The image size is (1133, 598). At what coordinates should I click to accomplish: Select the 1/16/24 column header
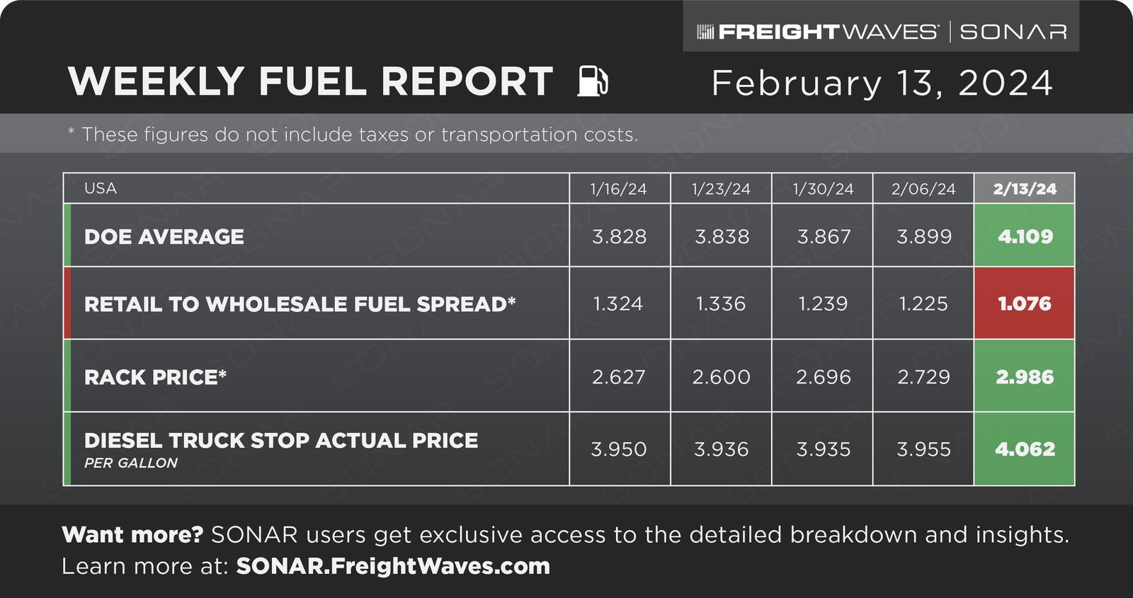pos(619,189)
